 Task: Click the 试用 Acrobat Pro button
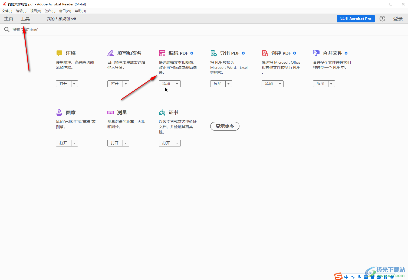tap(356, 19)
